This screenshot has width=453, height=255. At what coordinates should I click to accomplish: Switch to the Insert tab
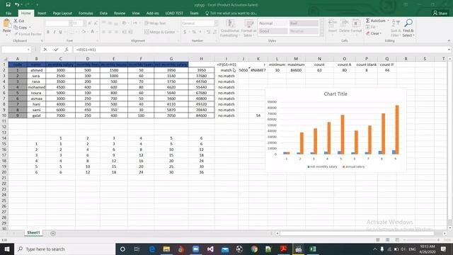(42, 13)
